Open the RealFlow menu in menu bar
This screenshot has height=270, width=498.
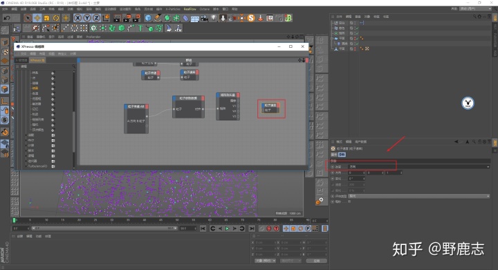tap(190, 9)
